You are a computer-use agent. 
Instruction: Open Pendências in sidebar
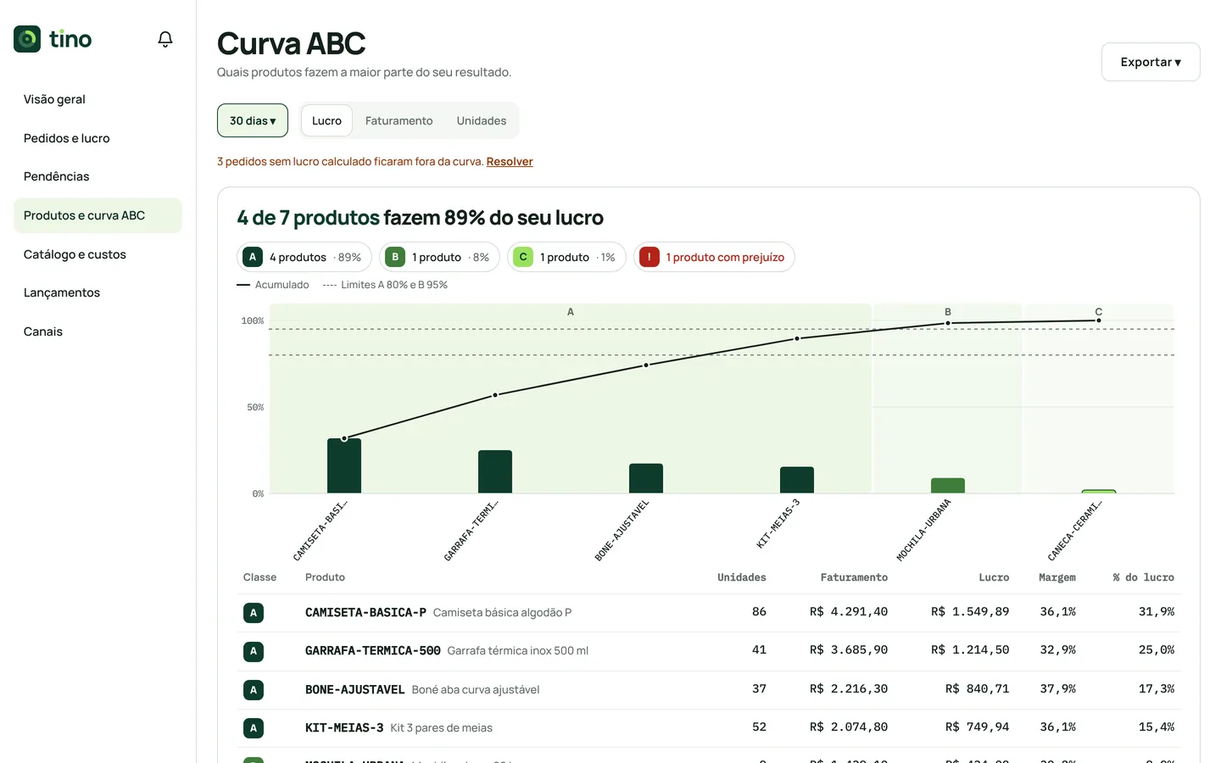[98, 176]
